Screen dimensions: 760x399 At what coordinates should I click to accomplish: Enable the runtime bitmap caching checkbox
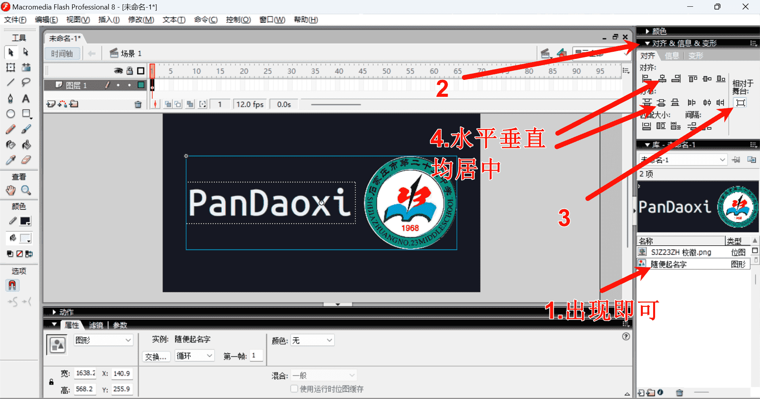pyautogui.click(x=294, y=389)
